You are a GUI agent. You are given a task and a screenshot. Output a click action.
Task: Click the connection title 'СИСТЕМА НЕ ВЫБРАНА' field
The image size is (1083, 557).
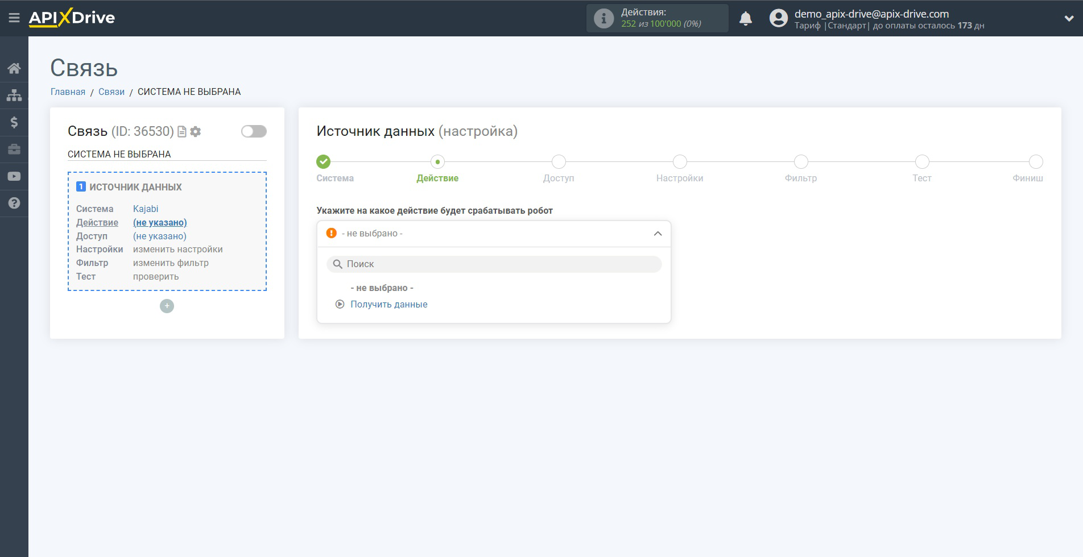point(167,154)
